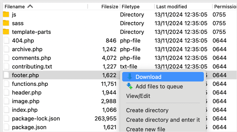This screenshot has height=132, width=237.
Task: Choose Create new file option
Action: tap(146, 129)
